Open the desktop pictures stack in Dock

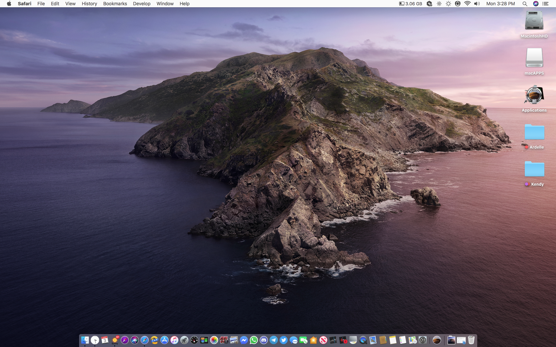[451, 340]
